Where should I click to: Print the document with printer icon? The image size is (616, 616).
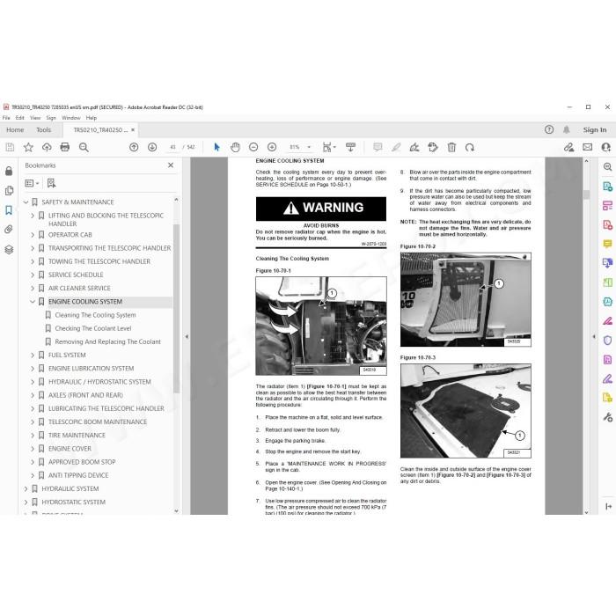(65, 147)
